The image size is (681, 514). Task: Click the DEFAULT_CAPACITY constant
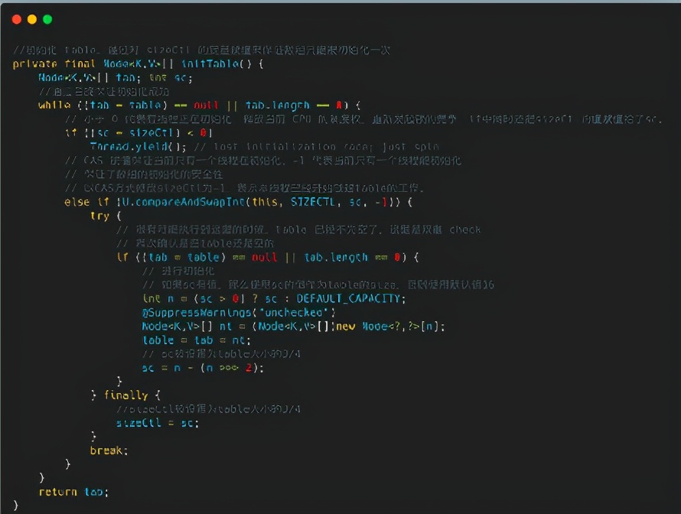(x=350, y=298)
